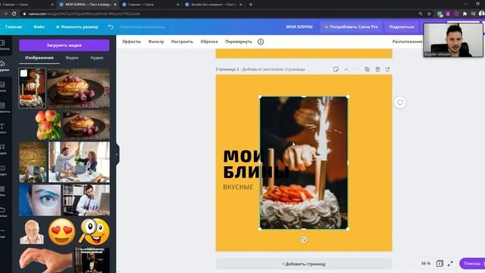Select the smiling old man thumbnail
Image resolution: width=485 pixels, height=273 pixels.
point(32,232)
